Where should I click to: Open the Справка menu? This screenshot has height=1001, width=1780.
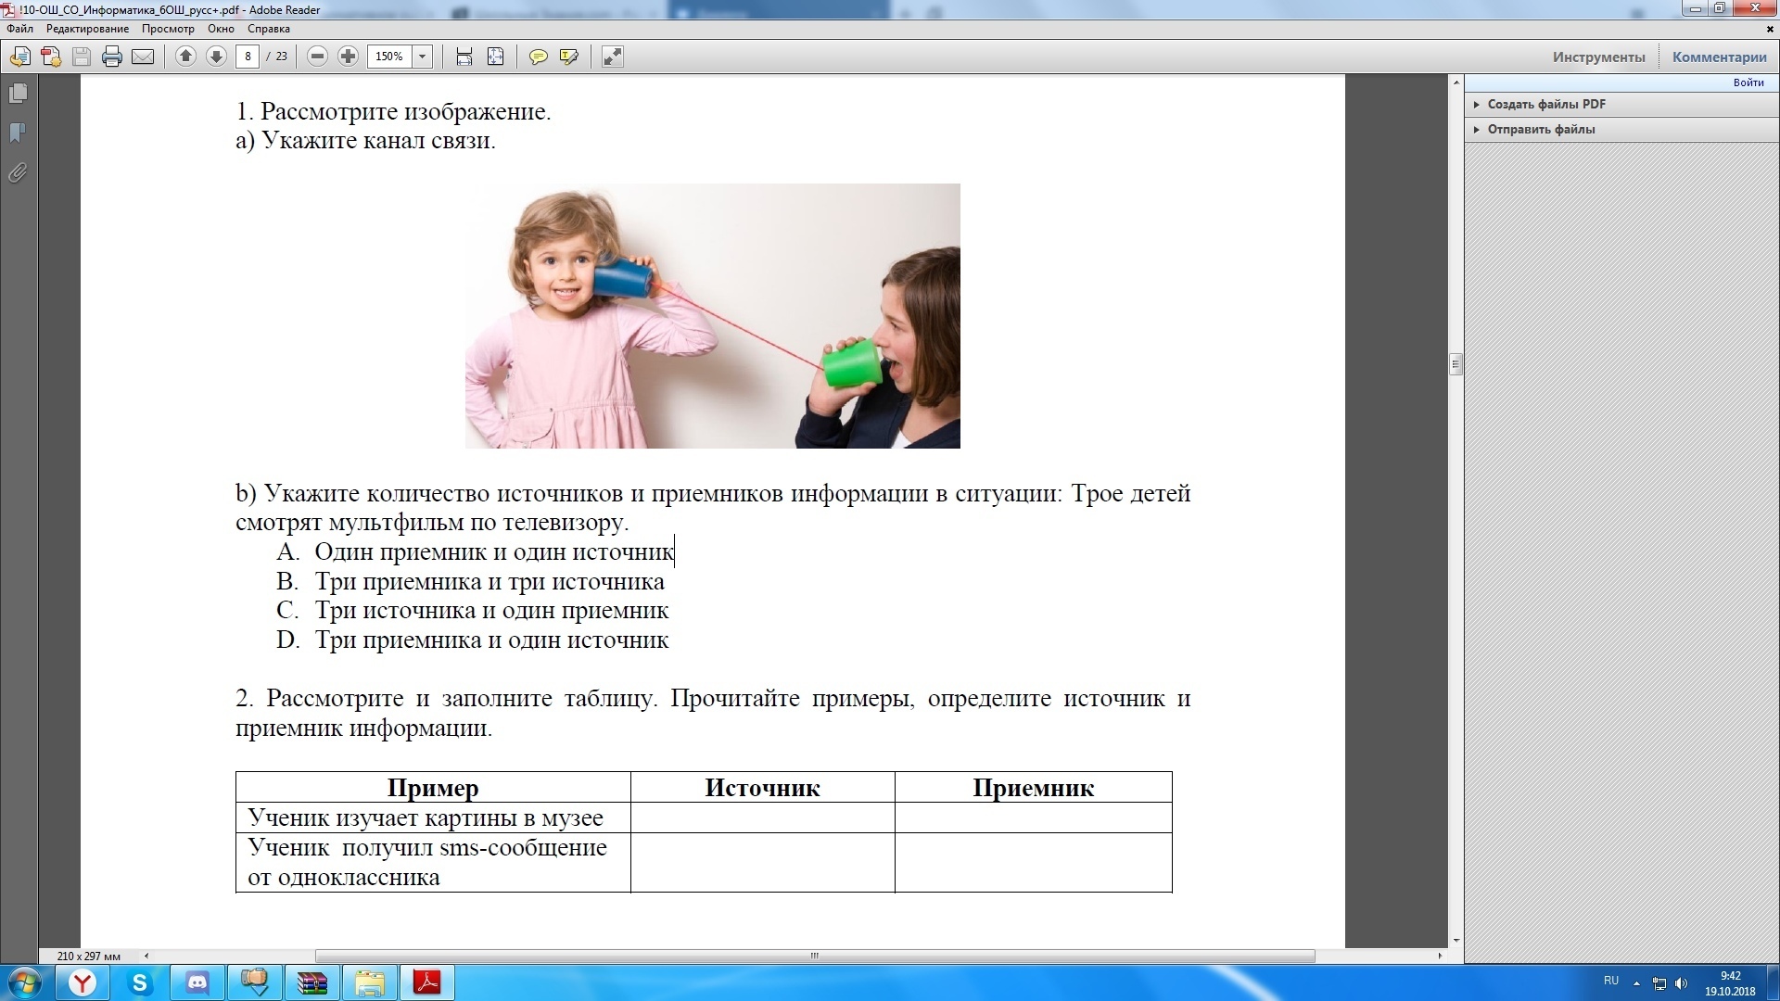[x=269, y=29]
